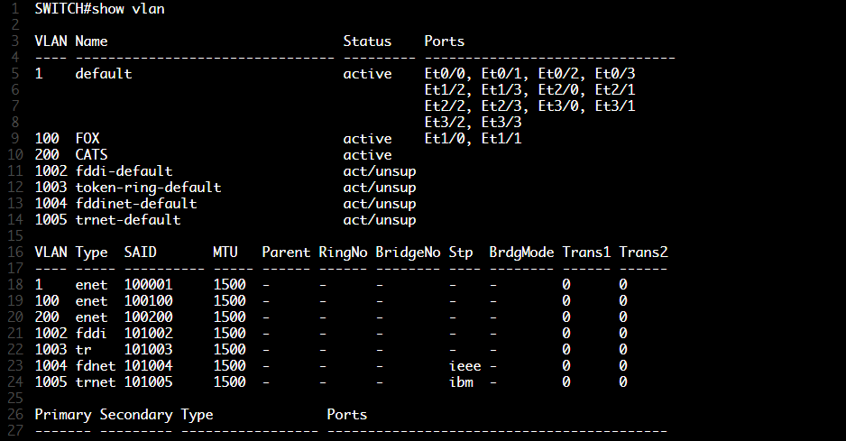Select port 'Et1/1' in FOX row
Viewport: 846px width, 441px height.
pyautogui.click(x=501, y=139)
